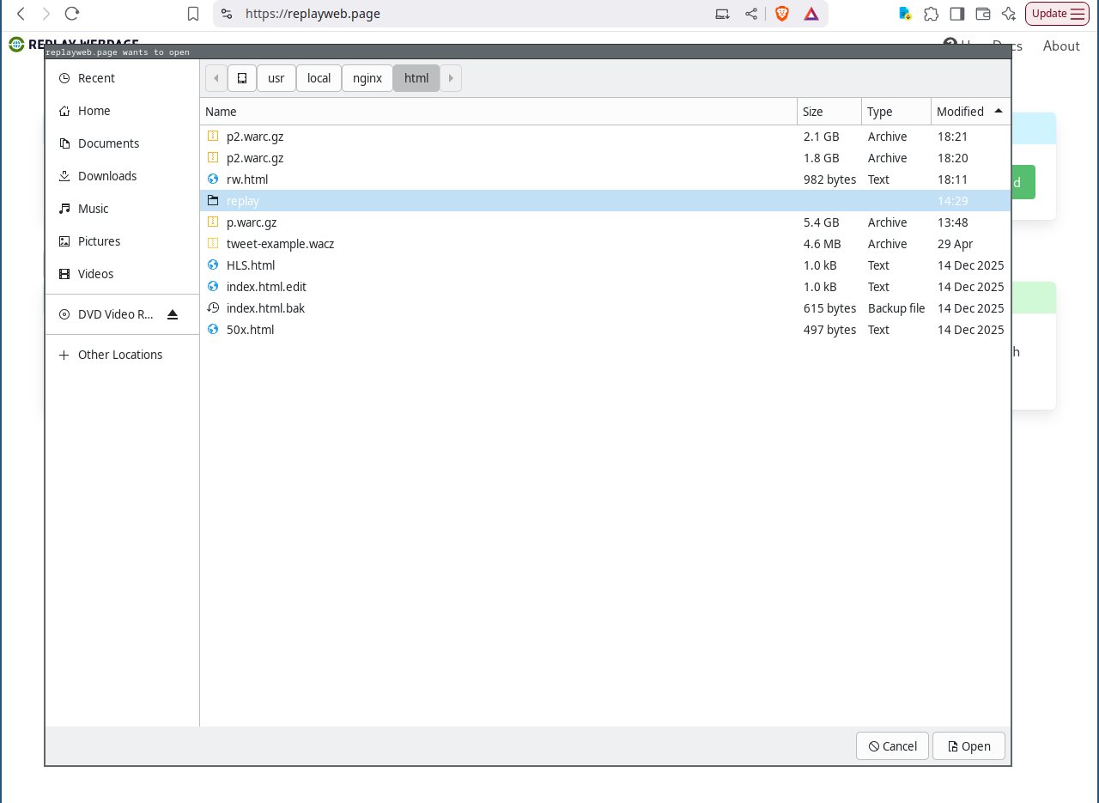Open the downloads extension icon
This screenshot has width=1099, height=803.
tap(905, 14)
